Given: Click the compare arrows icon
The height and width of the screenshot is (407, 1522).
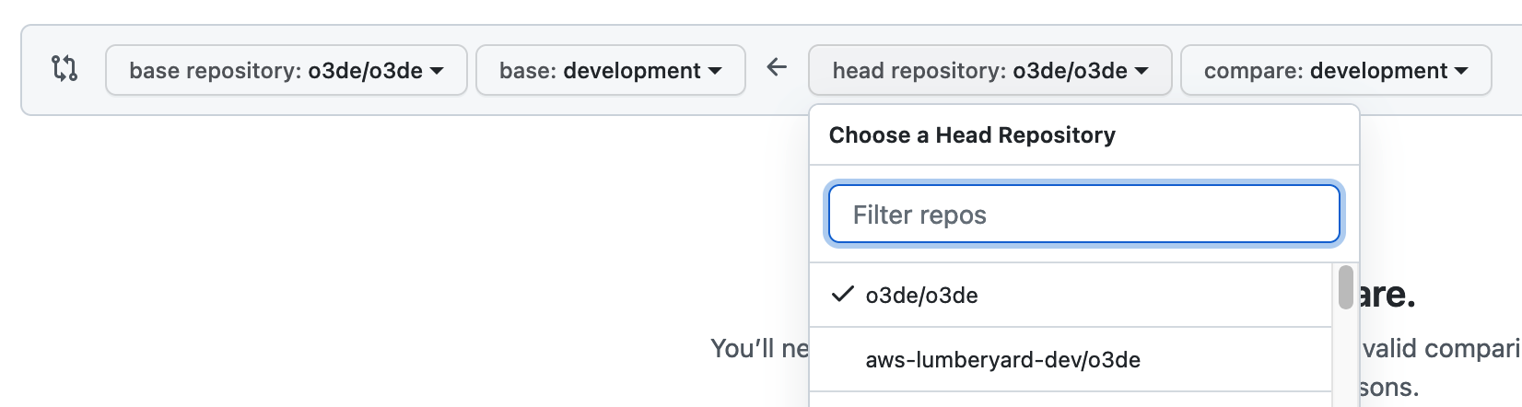Looking at the screenshot, I should click(x=64, y=69).
